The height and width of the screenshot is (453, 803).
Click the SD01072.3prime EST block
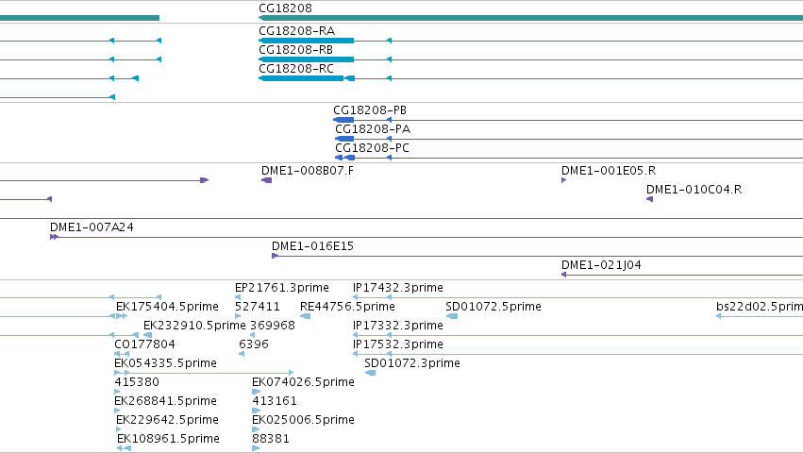370,373
